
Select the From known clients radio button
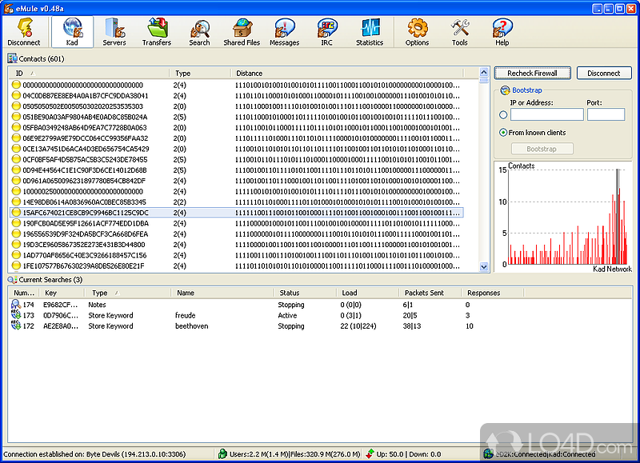point(503,133)
